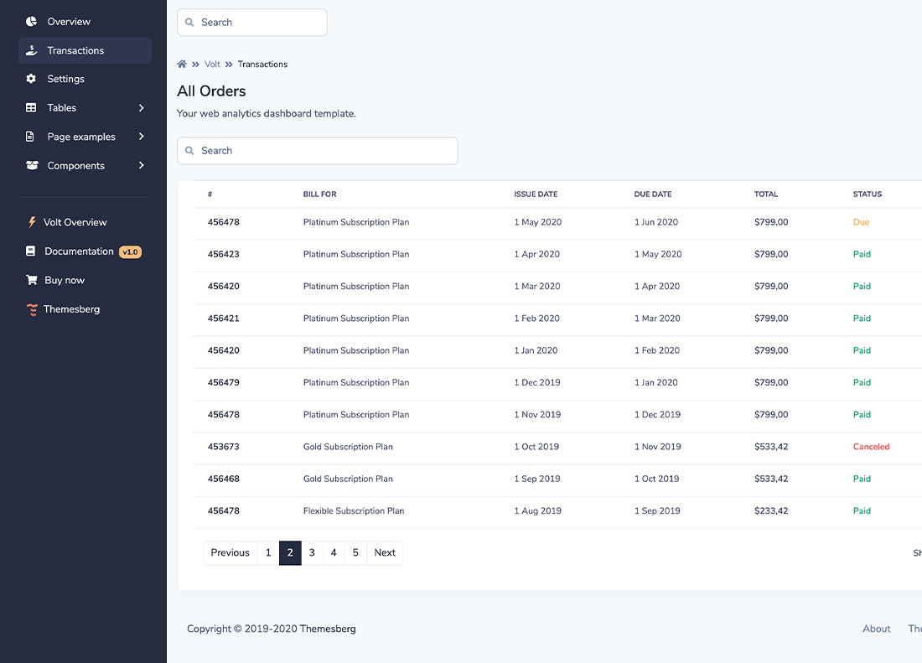Select the Overview pie chart icon
The image size is (922, 663).
(x=32, y=21)
